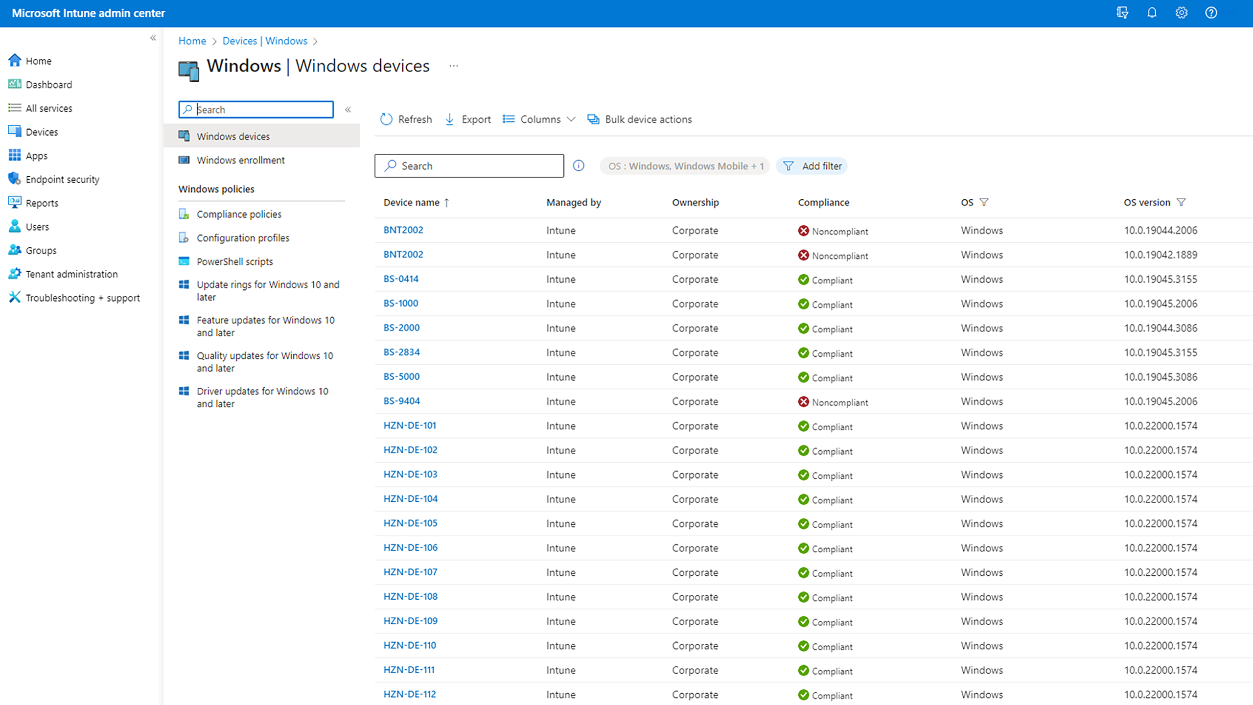Open the Columns picker

539,119
